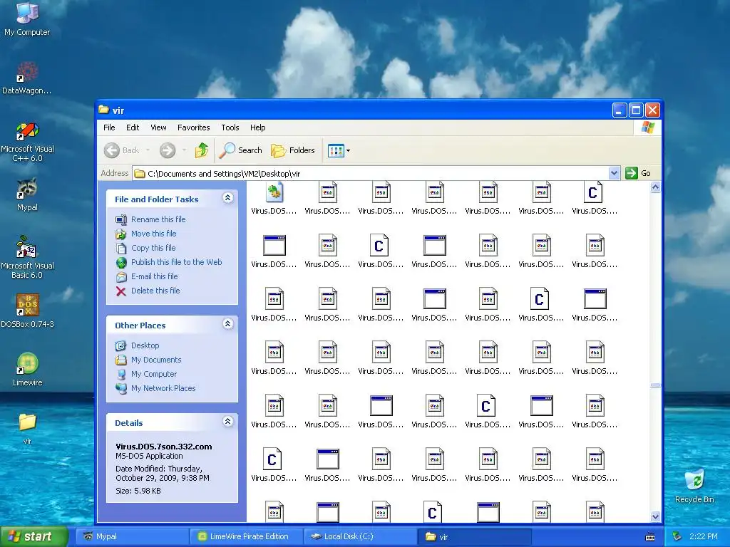Select the DOSBox 0.74-3 desktop icon
The image size is (730, 547).
tap(27, 311)
